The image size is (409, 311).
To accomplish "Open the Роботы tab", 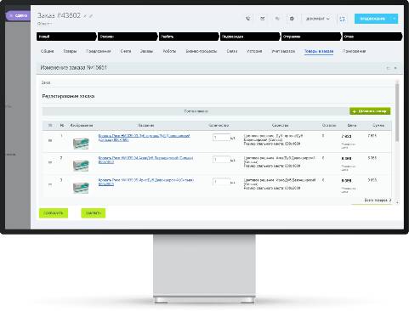I will [x=169, y=51].
